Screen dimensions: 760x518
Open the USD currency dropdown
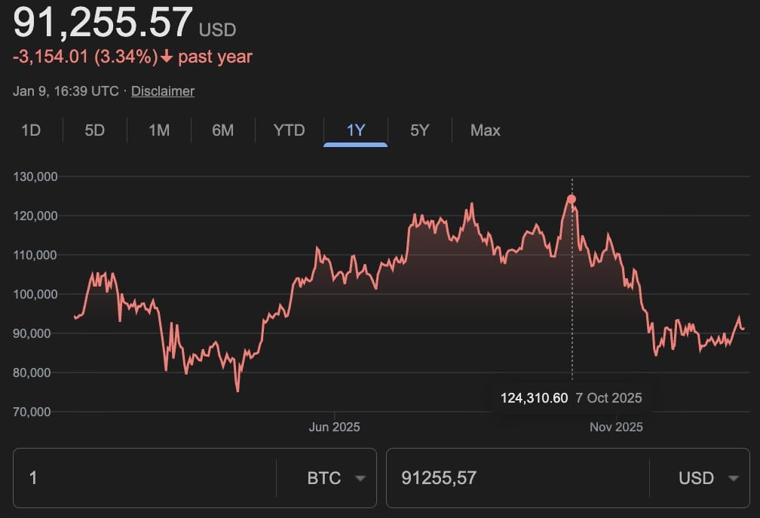pos(707,478)
